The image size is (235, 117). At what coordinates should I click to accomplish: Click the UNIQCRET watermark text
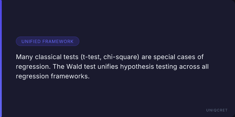[x=217, y=110]
